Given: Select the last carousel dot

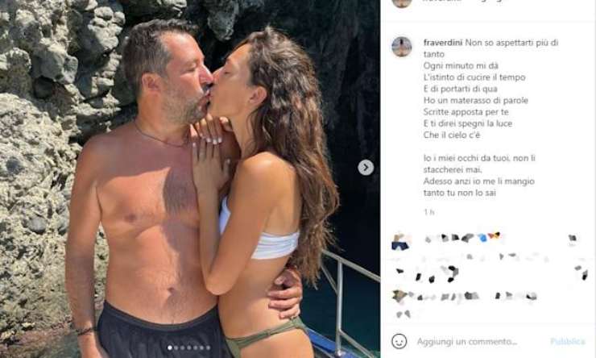Looking at the screenshot, I should point(209,348).
